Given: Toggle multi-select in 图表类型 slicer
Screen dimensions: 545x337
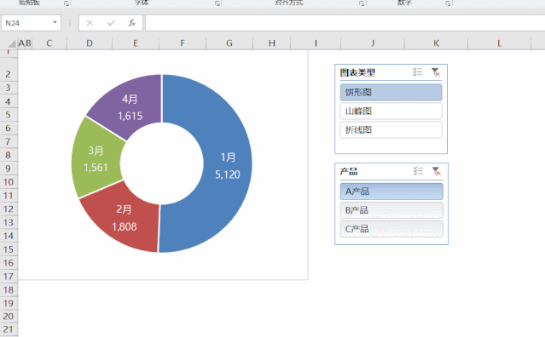Looking at the screenshot, I should [x=417, y=72].
